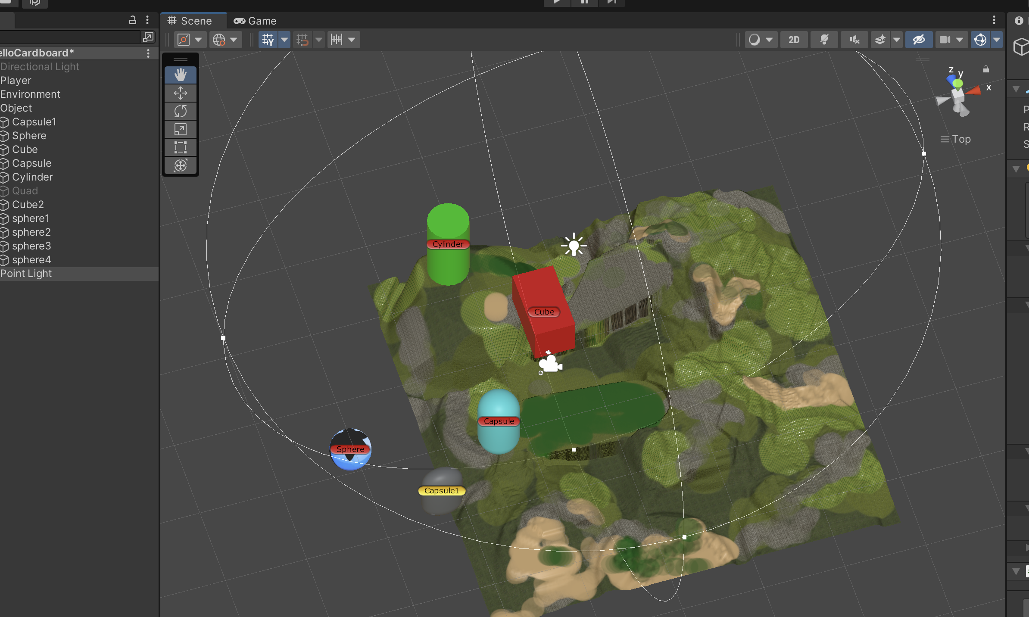The image size is (1029, 617).
Task: Toggle scene lighting on or off
Action: point(824,39)
